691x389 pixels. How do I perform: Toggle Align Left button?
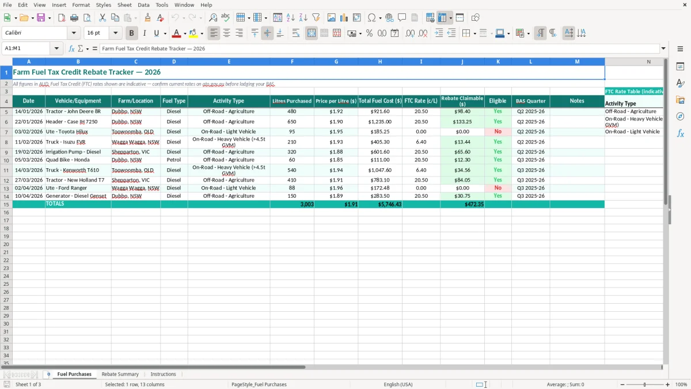214,33
